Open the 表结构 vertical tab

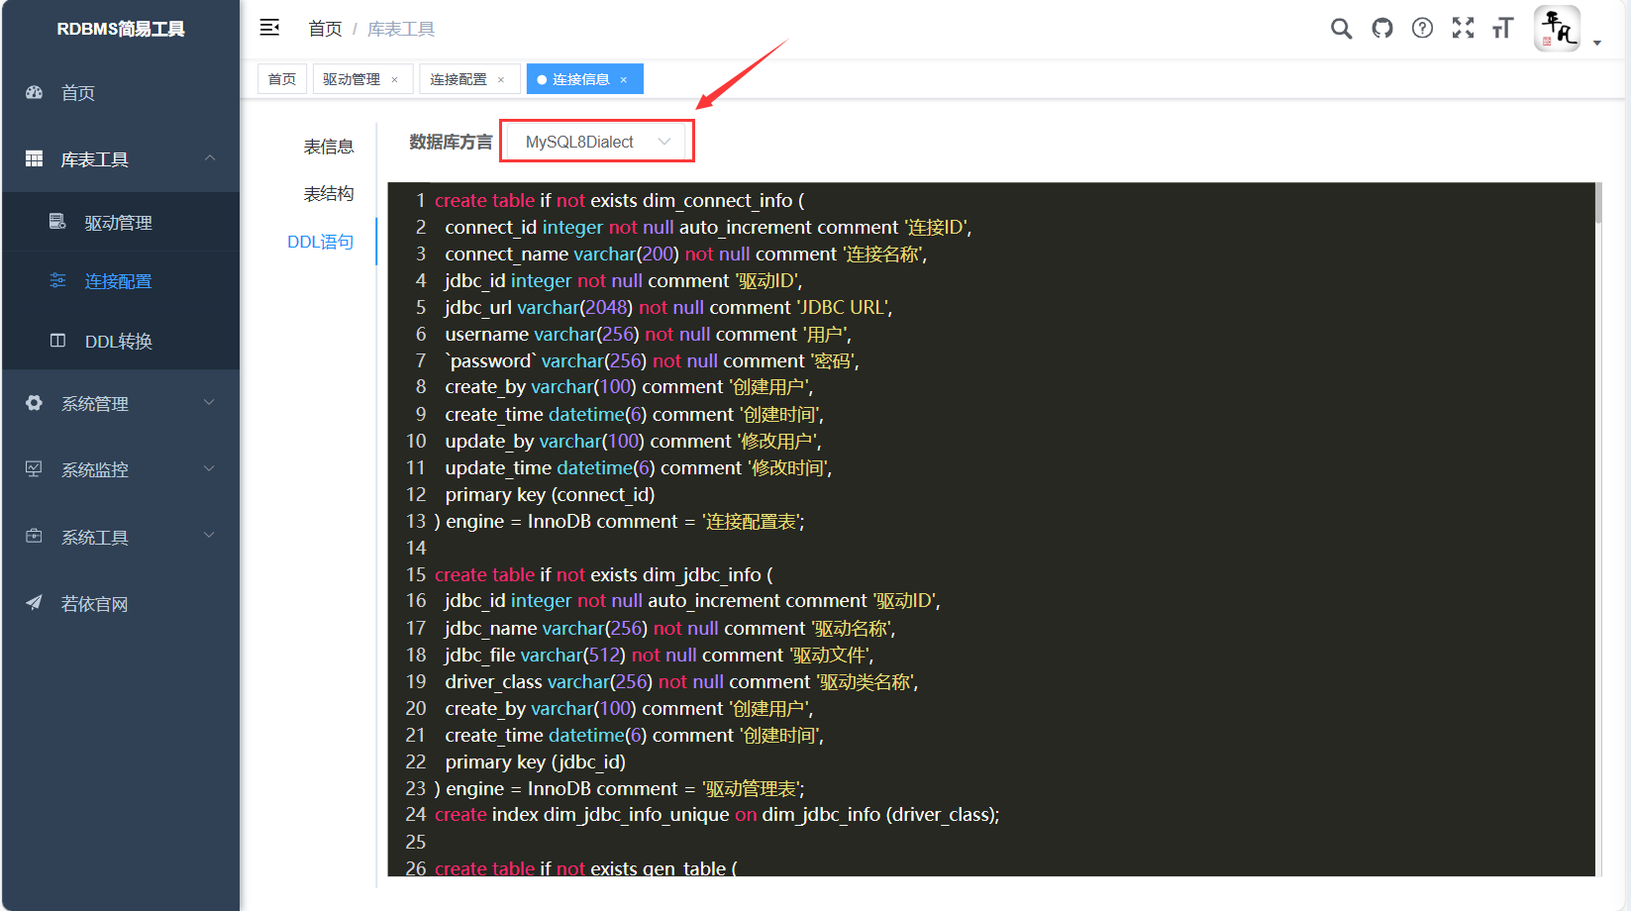point(329,194)
